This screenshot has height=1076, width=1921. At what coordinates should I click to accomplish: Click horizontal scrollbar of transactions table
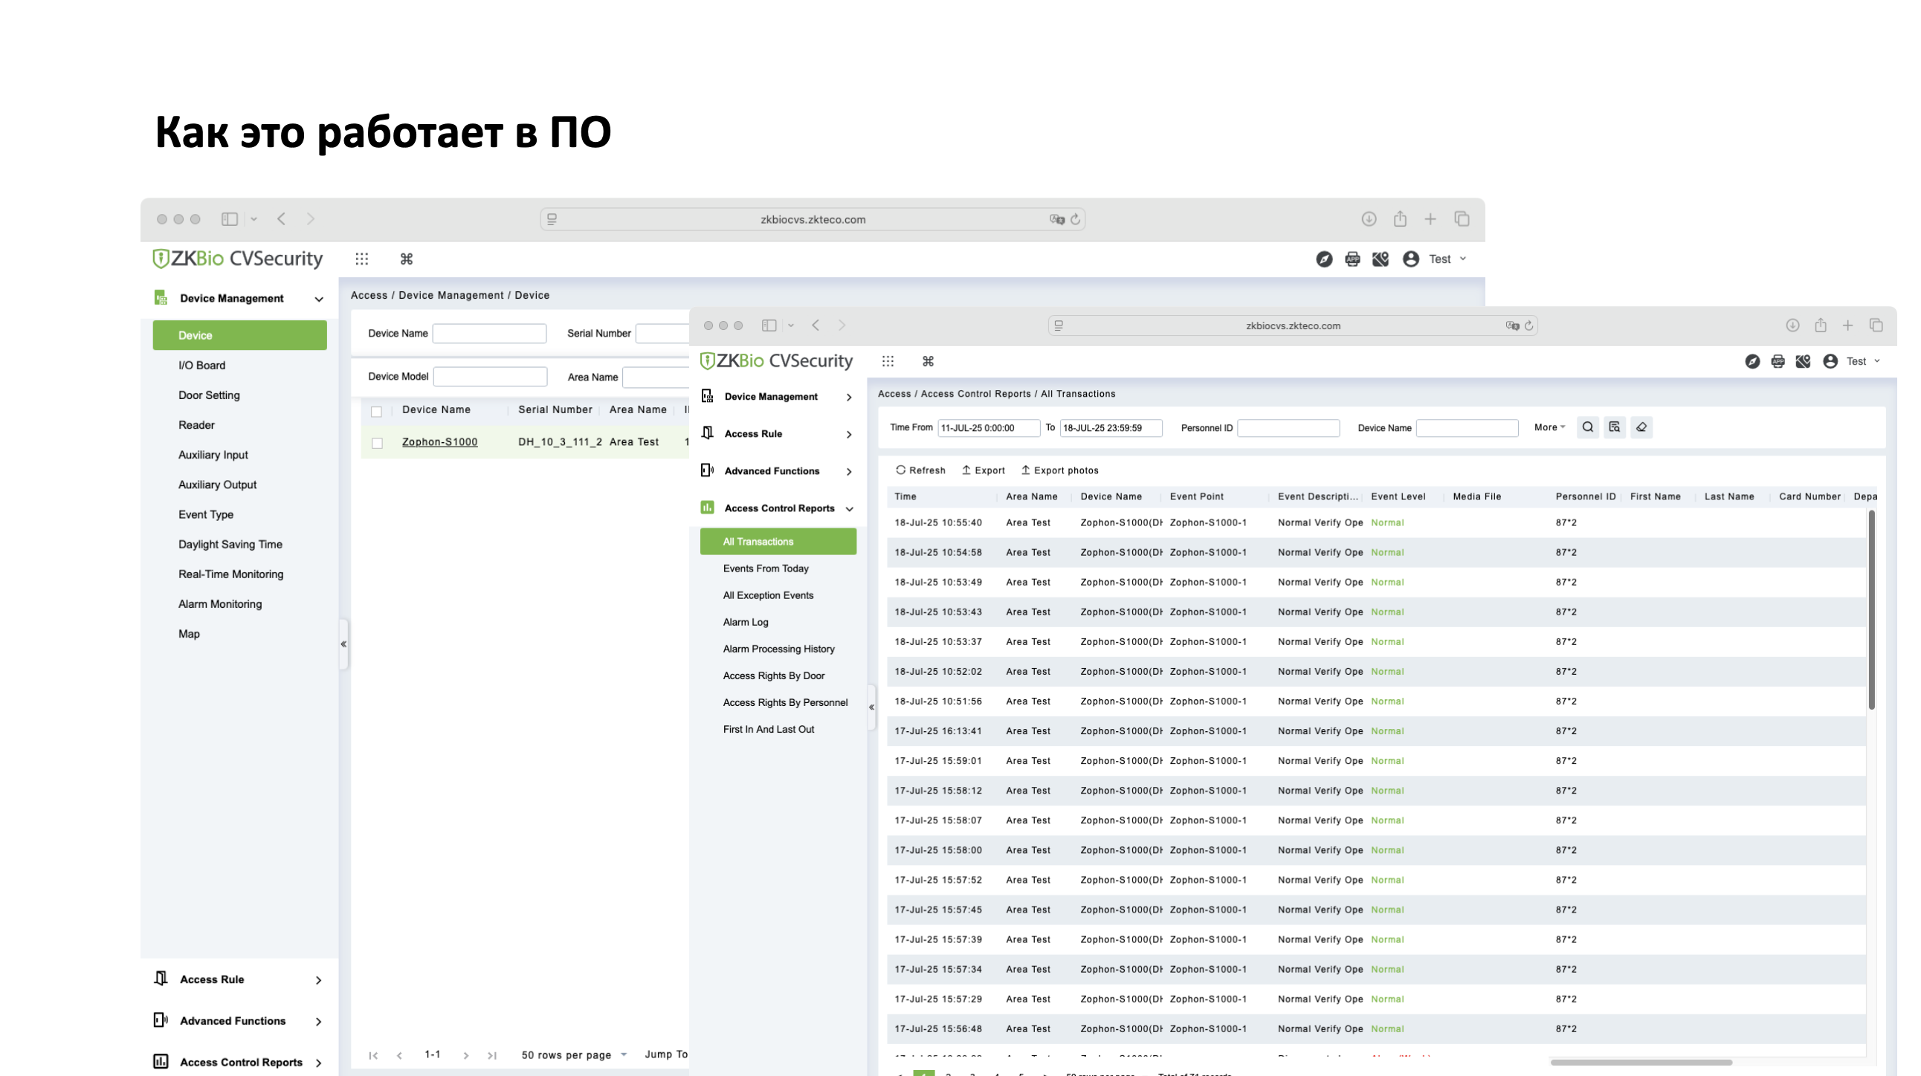1641,1062
